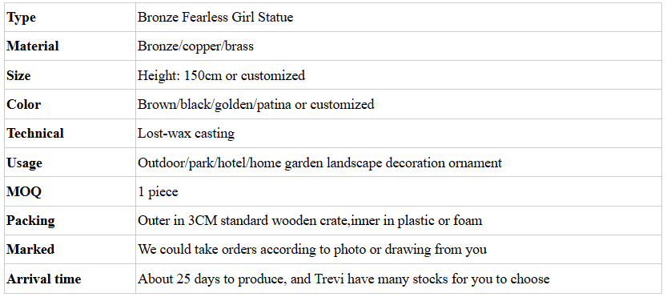Click the MOQ label
The height and width of the screenshot is (301, 667).
pos(24,192)
